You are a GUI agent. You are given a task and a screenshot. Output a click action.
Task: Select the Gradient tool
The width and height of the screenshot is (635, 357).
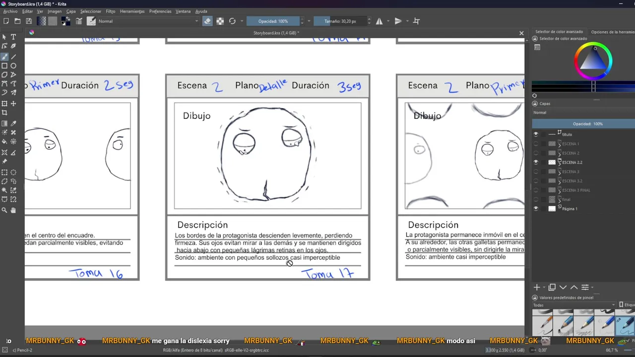(4, 123)
